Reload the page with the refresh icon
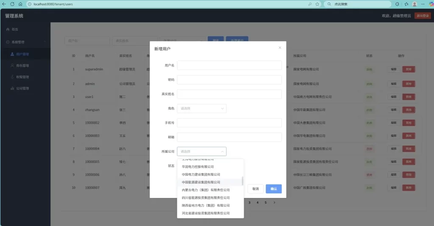 [x=12, y=4]
